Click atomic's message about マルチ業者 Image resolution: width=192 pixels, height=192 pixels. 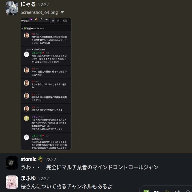(90, 167)
